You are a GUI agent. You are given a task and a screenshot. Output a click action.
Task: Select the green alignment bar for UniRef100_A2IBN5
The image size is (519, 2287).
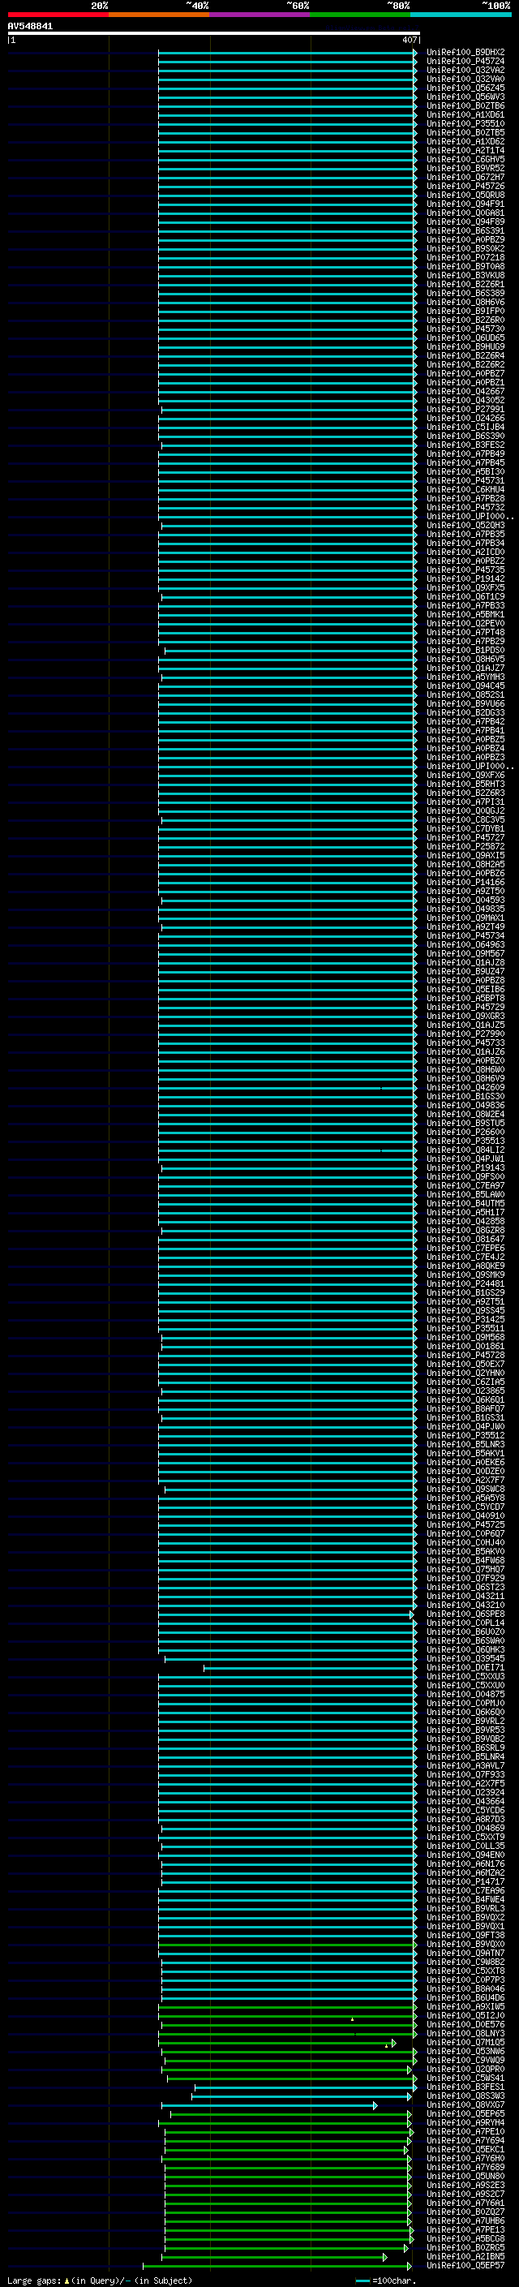coord(274,2257)
